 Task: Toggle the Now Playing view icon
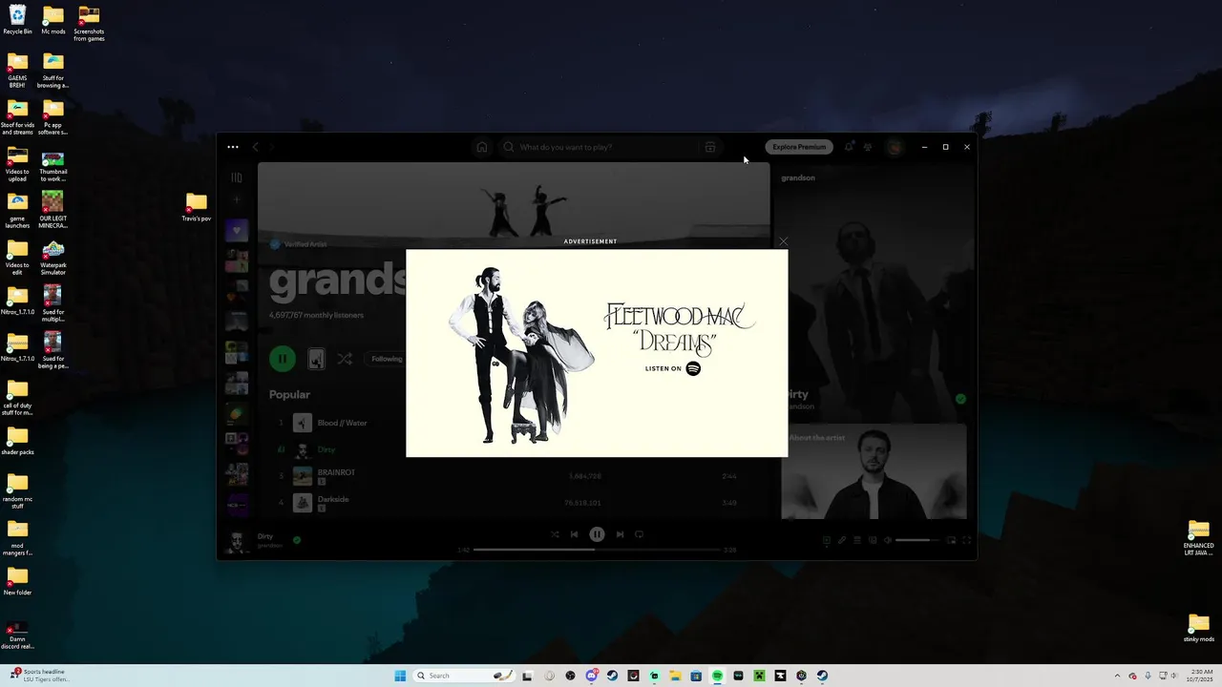(827, 540)
